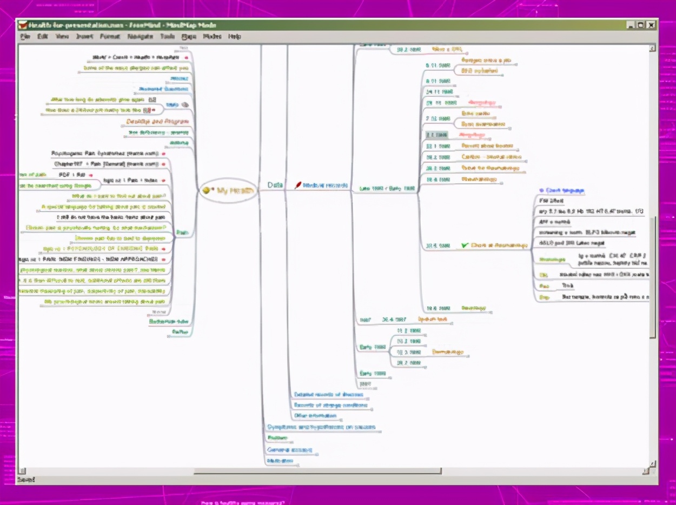This screenshot has width=676, height=505.
Task: Select the Data node right of root
Action: click(275, 185)
